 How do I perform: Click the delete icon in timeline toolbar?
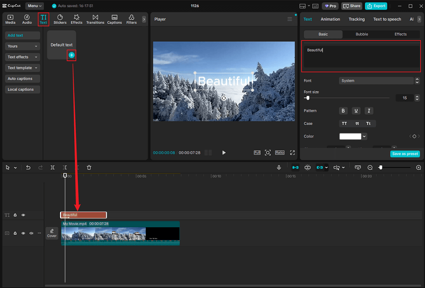pyautogui.click(x=89, y=167)
